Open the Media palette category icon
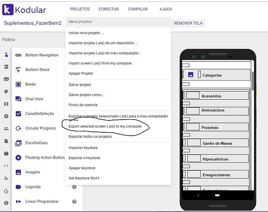Image resolution: width=268 pixels, height=212 pixels. pyautogui.click(x=6, y=79)
